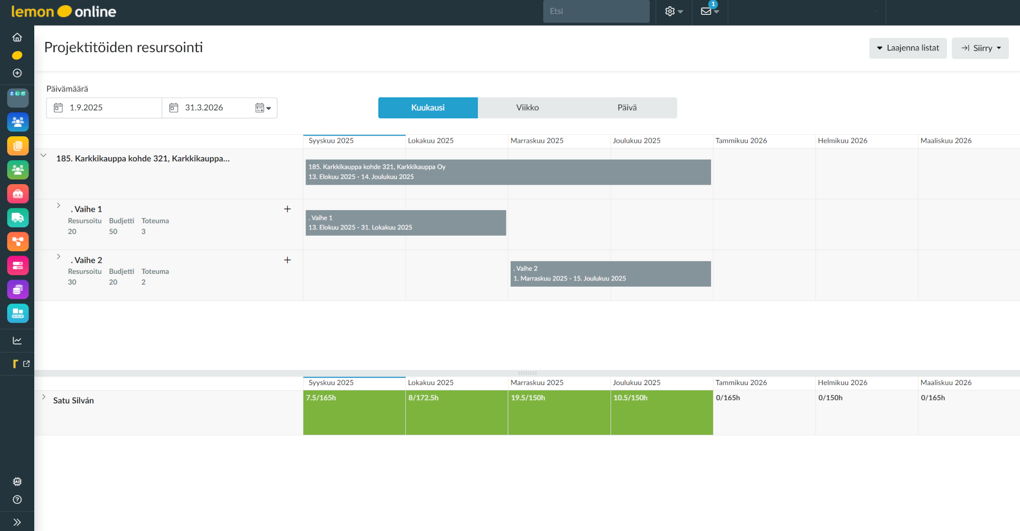Open the green truck delivery module

pos(18,218)
